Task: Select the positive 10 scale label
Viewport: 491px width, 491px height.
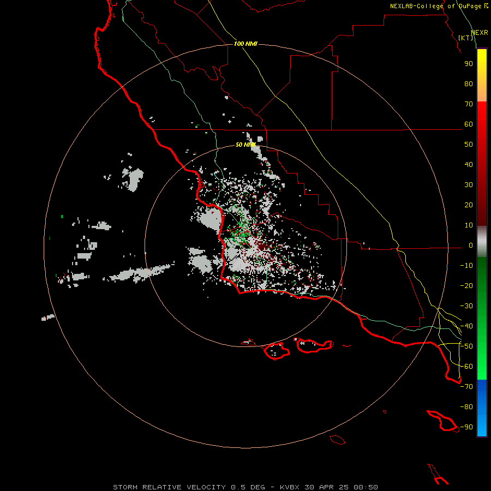Action: pos(469,225)
